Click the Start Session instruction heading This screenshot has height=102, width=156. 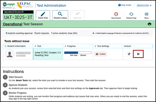(x=16, y=77)
